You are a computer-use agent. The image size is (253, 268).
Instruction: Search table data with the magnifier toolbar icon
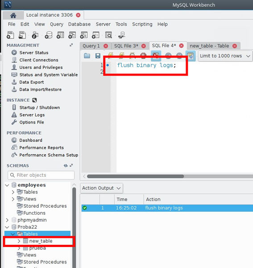coord(108,35)
